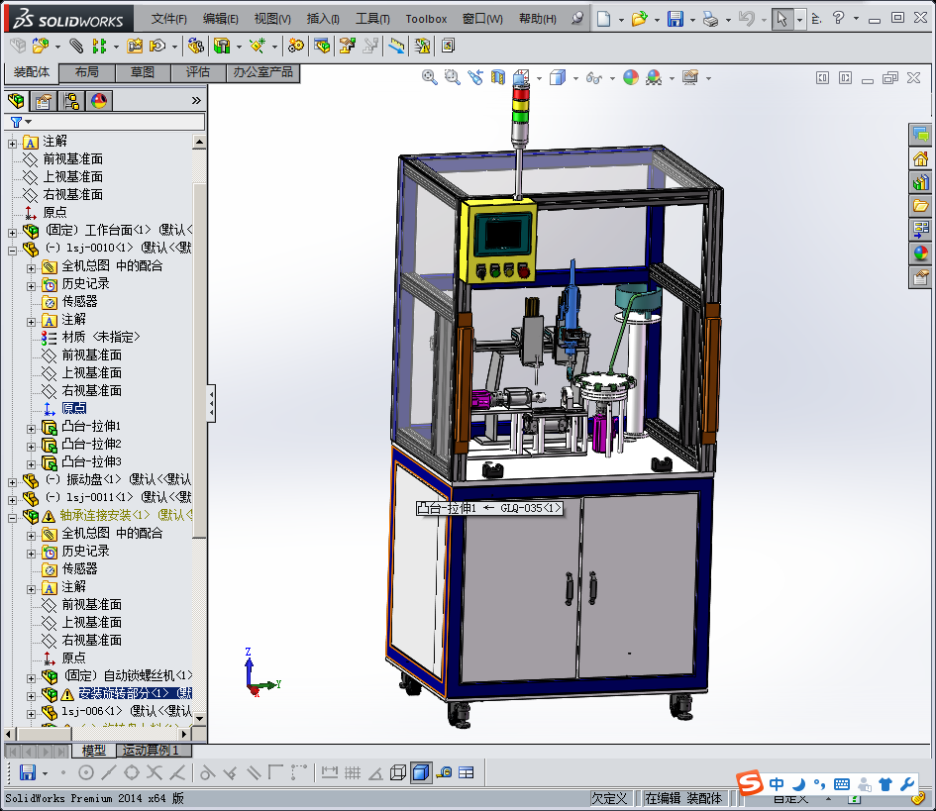The width and height of the screenshot is (936, 811).
Task: Open the File Explorer folder icon in task pane
Action: (x=920, y=206)
